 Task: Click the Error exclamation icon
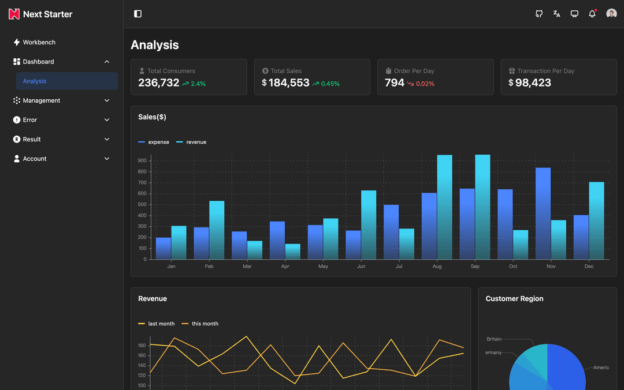coord(17,119)
